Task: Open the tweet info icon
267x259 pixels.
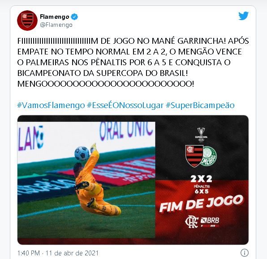Action: click(x=244, y=253)
